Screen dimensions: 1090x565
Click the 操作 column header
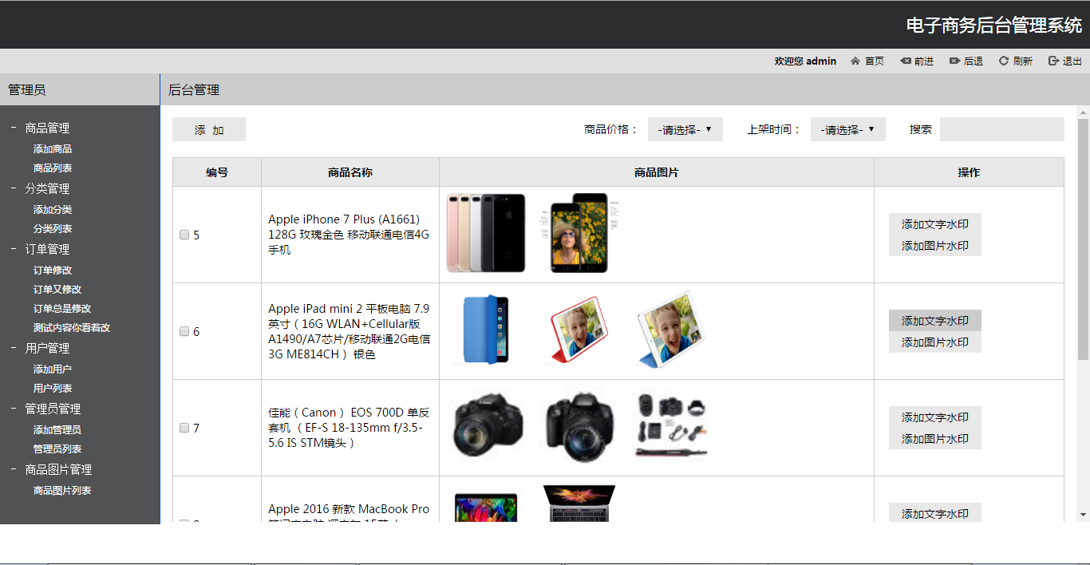pos(970,172)
